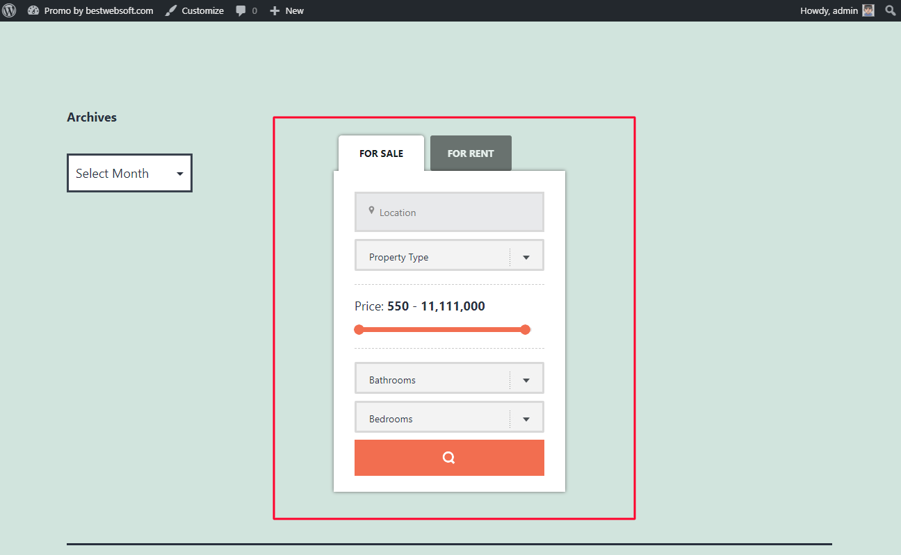901x555 pixels.
Task: Click the maximum price slider handle
Action: [526, 329]
